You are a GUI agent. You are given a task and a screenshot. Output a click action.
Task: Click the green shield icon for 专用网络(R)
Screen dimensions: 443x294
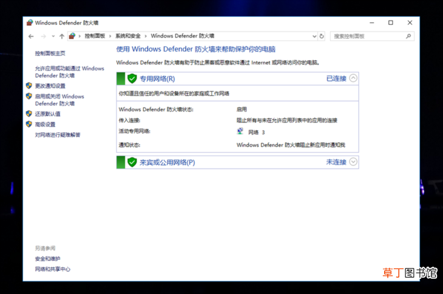(x=132, y=78)
